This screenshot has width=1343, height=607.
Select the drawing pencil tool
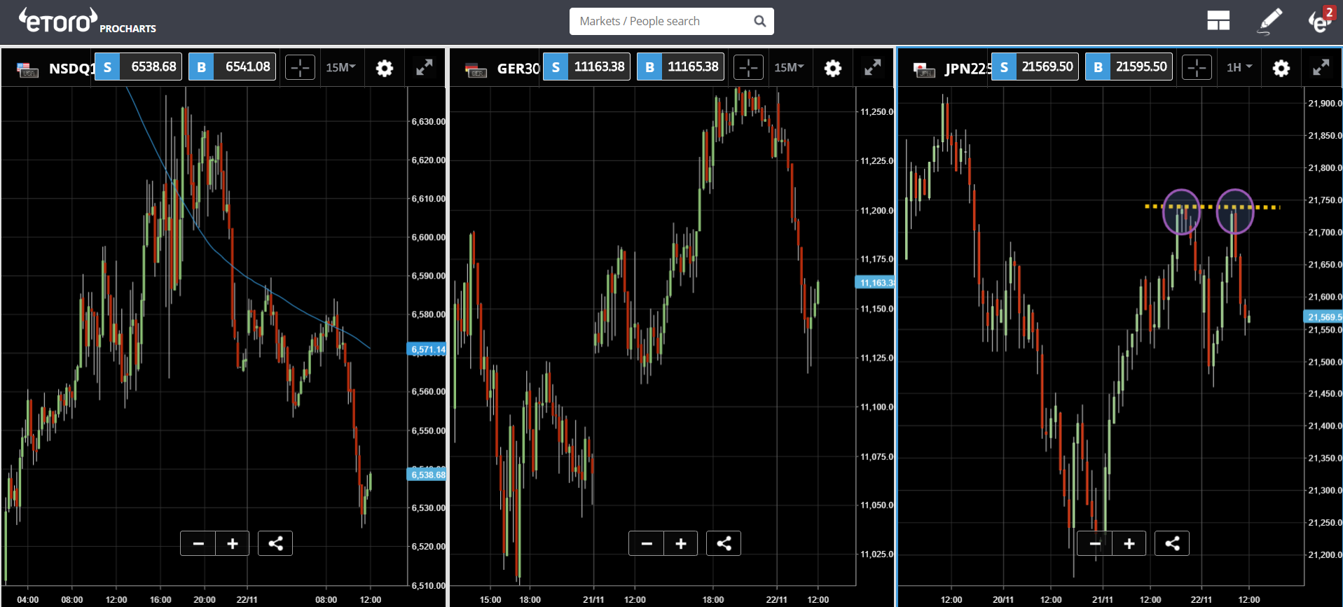(x=1269, y=21)
